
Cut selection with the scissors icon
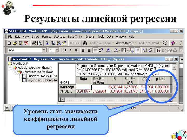coord(47,43)
